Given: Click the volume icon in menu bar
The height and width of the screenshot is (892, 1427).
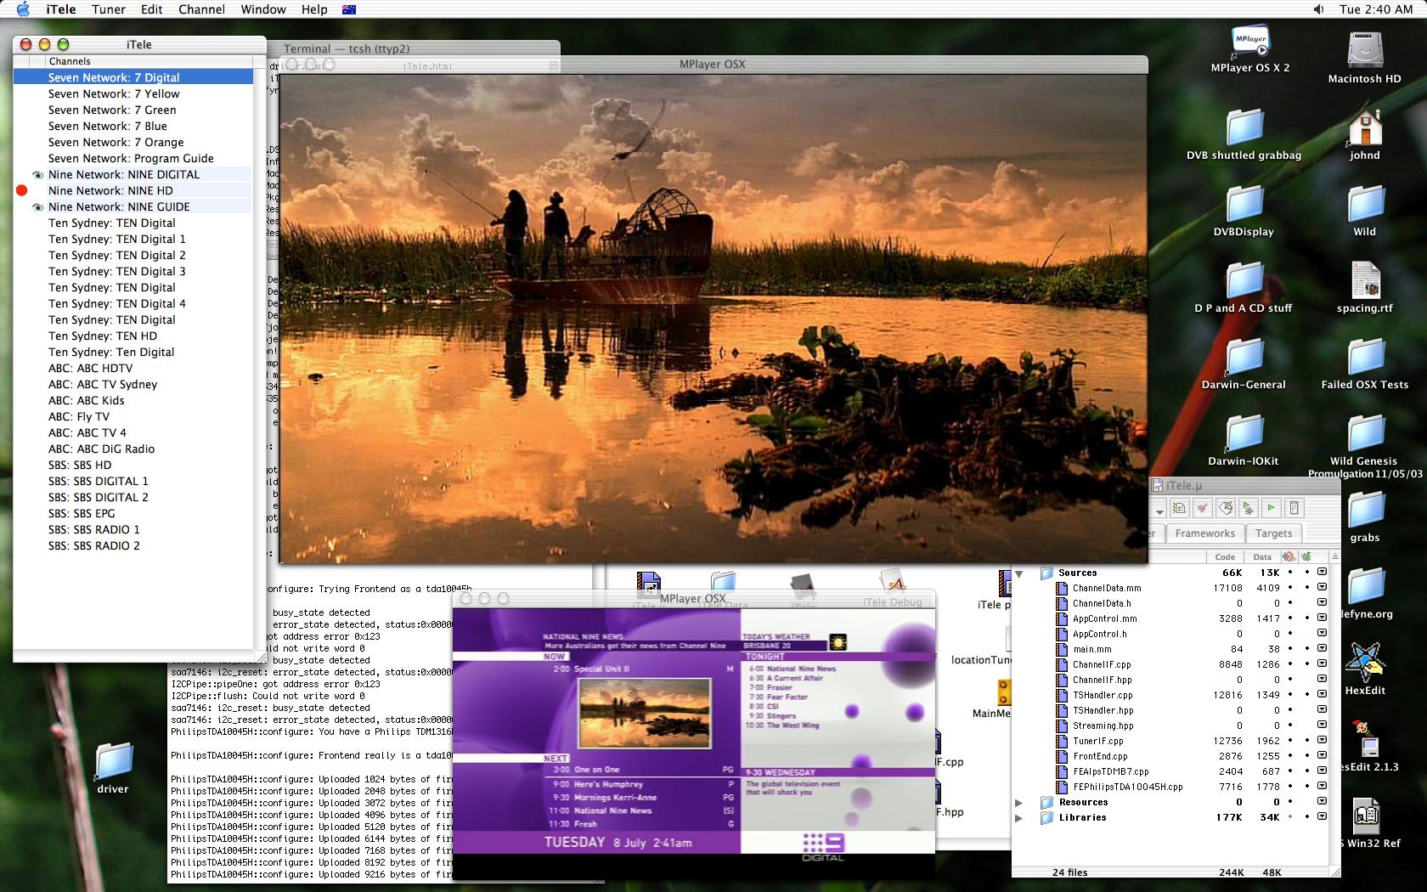Looking at the screenshot, I should (1318, 9).
